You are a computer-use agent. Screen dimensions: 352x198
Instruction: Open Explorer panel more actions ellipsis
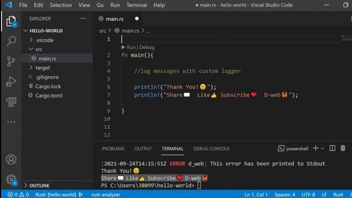coord(83,18)
